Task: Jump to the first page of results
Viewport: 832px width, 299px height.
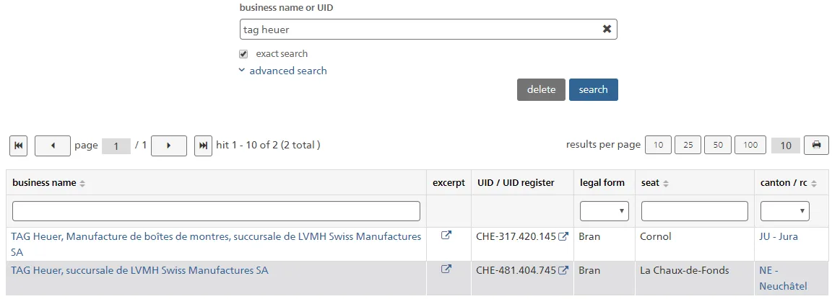Action: (x=18, y=146)
